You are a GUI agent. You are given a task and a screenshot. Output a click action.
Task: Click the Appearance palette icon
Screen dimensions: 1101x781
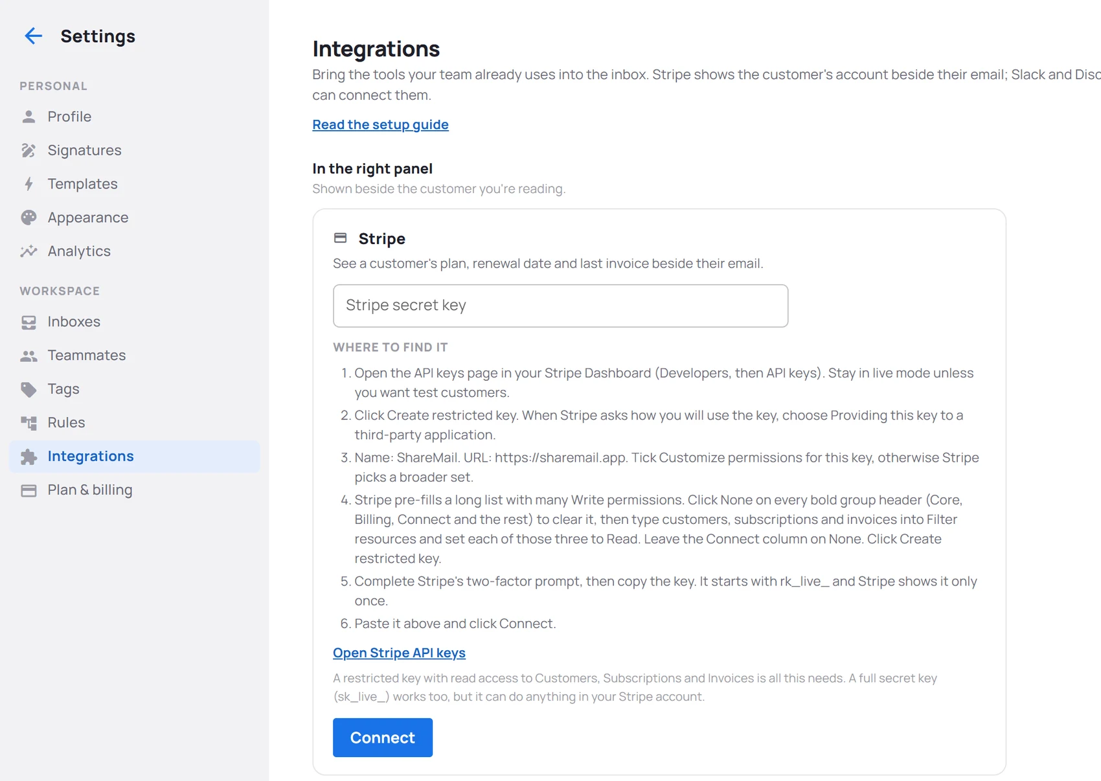point(28,218)
